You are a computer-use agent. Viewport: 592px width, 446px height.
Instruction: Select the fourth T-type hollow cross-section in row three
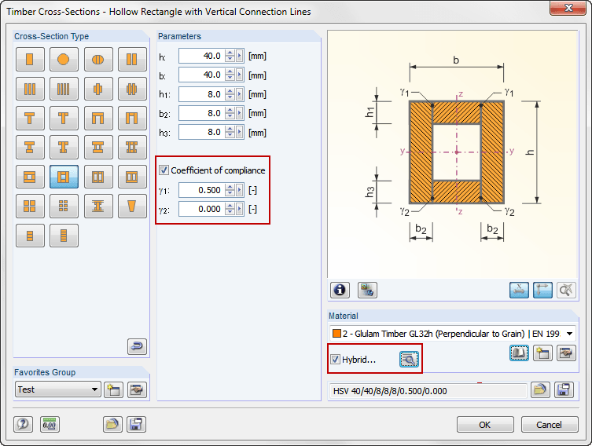pos(132,118)
